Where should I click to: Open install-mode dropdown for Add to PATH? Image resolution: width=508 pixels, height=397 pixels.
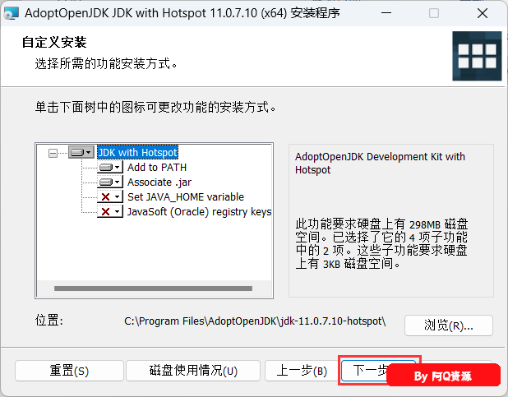tap(110, 167)
